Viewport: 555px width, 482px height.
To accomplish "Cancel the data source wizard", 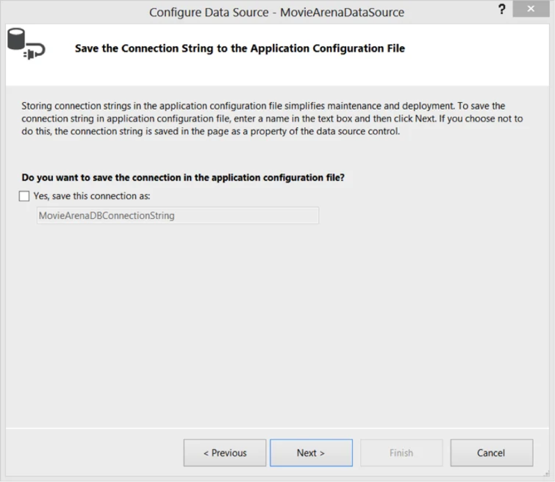I will [491, 453].
